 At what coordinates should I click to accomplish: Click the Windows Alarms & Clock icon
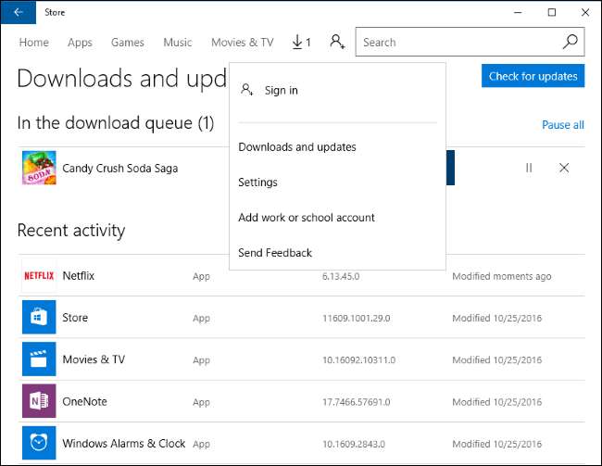click(x=39, y=443)
